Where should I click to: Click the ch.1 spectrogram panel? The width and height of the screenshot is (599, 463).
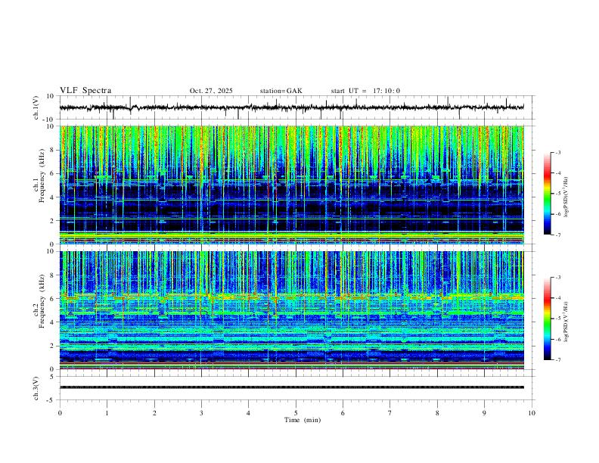[x=291, y=185]
